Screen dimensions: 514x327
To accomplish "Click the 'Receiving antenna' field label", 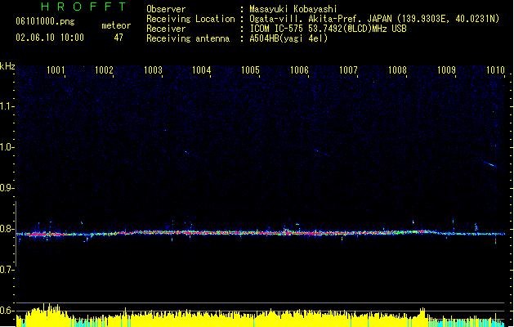I will tap(188, 38).
